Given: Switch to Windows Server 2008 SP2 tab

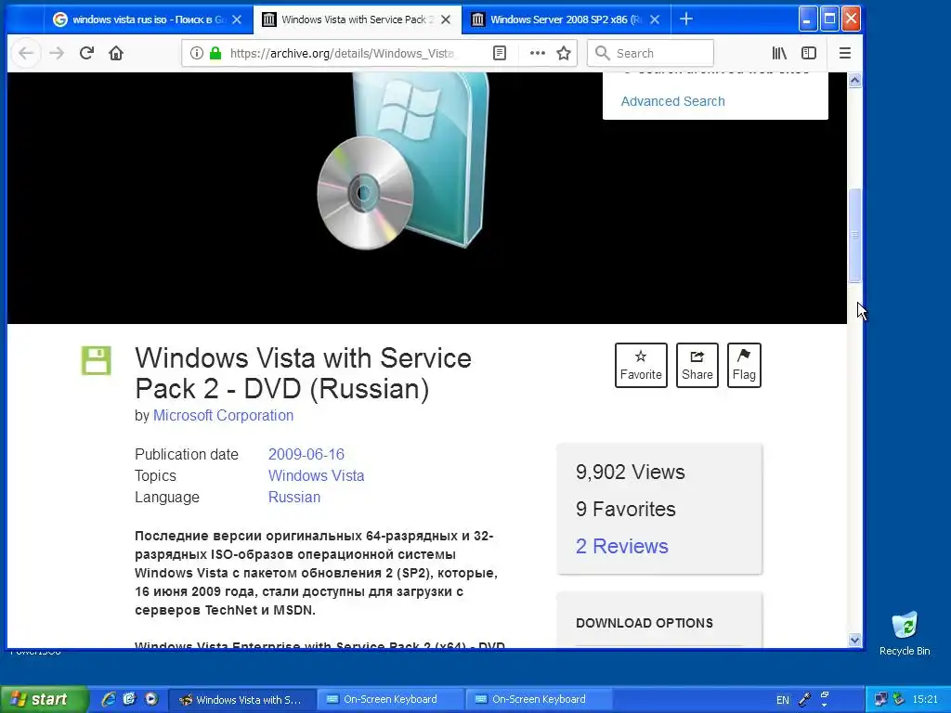Looking at the screenshot, I should pos(566,19).
